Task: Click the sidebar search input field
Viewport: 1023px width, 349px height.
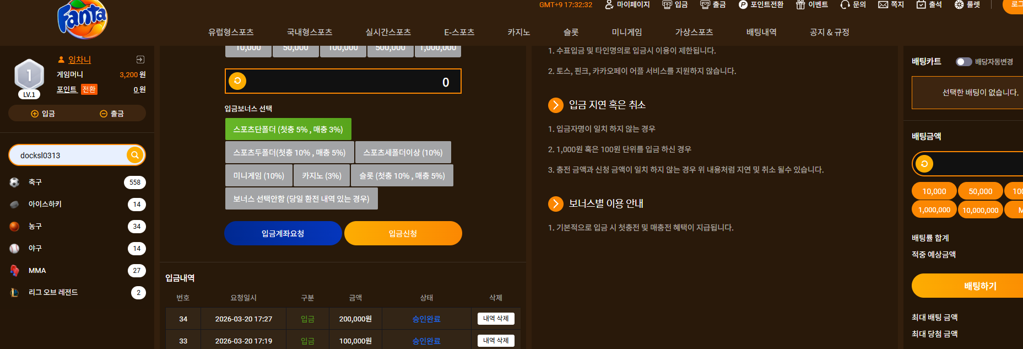Action: (x=71, y=155)
